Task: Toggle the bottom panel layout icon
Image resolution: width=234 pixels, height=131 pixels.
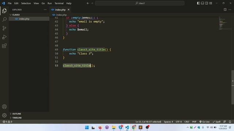Action: pyautogui.click(x=203, y=3)
